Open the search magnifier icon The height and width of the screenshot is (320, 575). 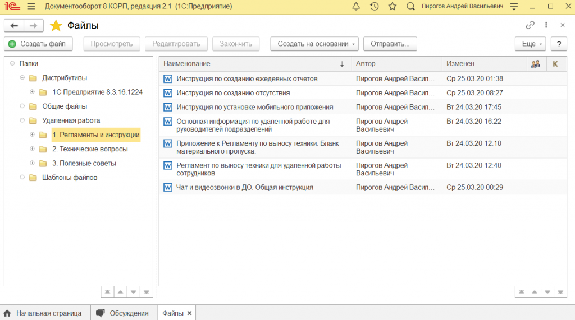(410, 6)
